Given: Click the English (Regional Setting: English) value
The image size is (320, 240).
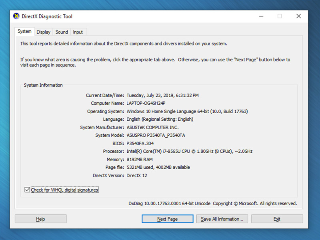Looking at the screenshot, I should click(x=160, y=119).
